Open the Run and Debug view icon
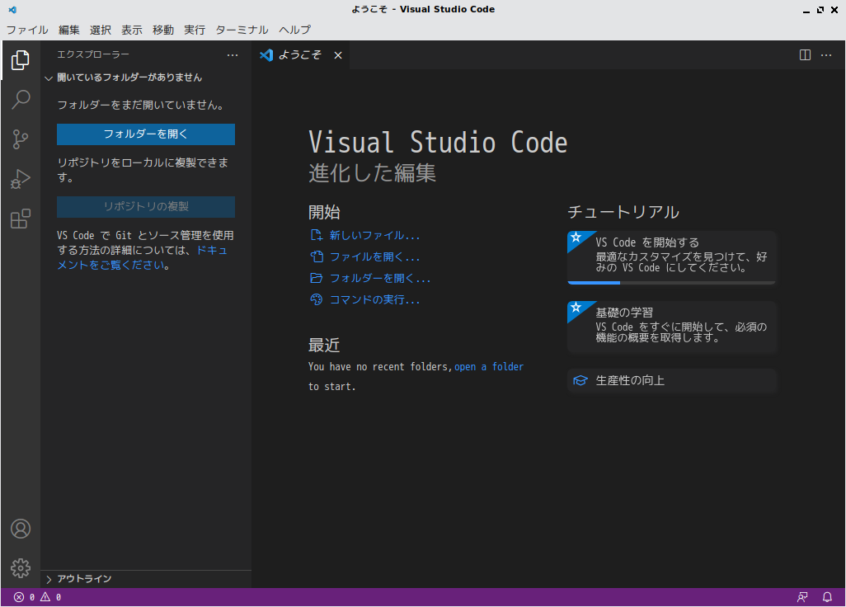Viewport: 846px width, 607px height. coord(21,179)
